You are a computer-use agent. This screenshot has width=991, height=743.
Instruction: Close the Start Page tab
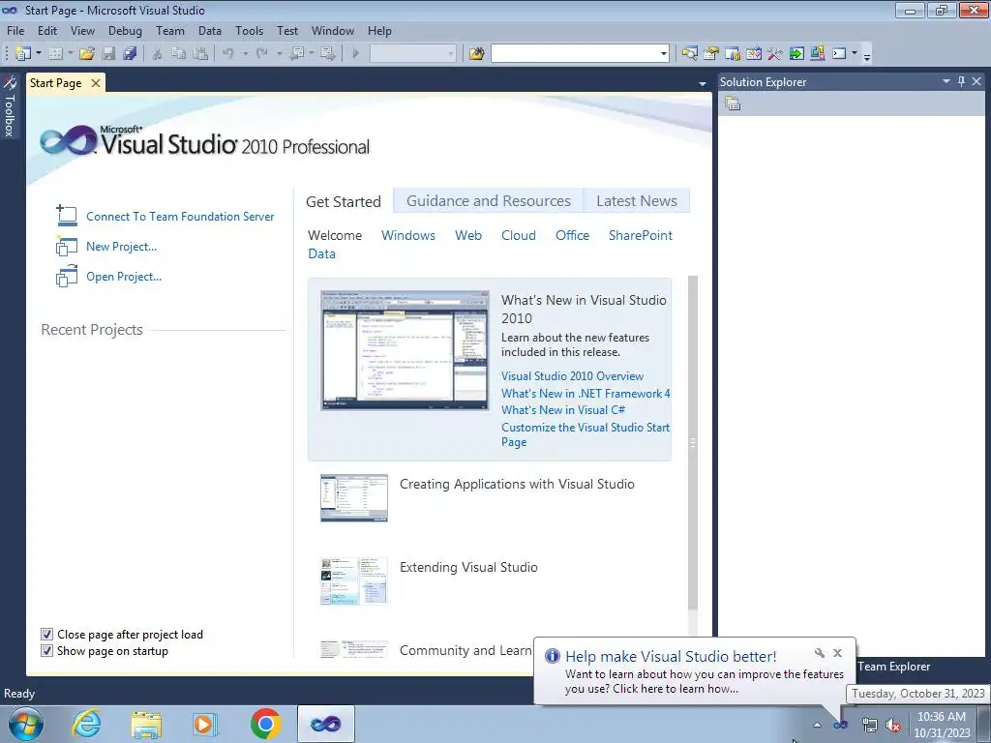pos(96,83)
